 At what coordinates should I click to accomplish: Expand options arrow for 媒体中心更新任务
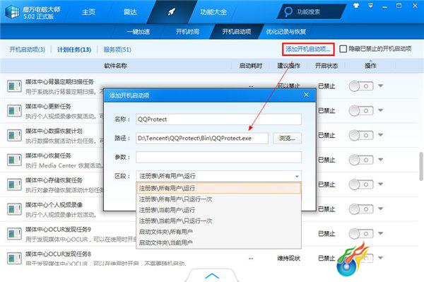pyautogui.click(x=380, y=110)
